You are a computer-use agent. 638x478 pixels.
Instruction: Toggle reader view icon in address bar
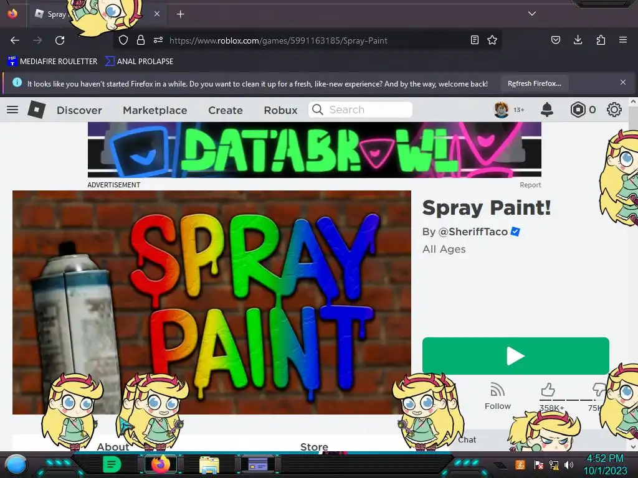(474, 40)
